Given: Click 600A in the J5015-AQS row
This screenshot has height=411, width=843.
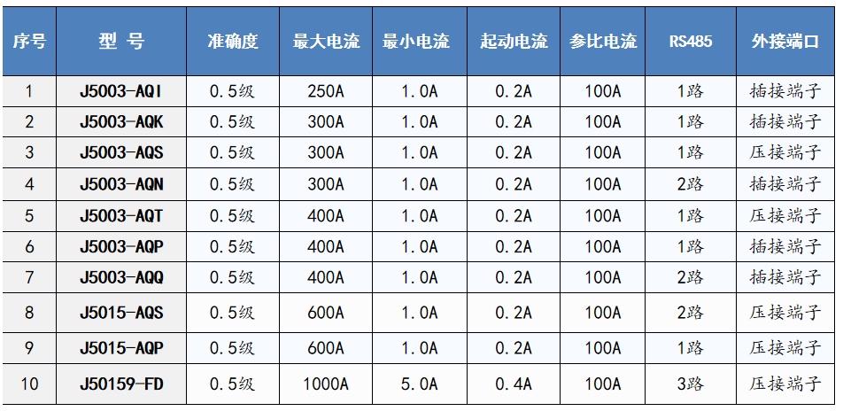Looking at the screenshot, I should 326,313.
